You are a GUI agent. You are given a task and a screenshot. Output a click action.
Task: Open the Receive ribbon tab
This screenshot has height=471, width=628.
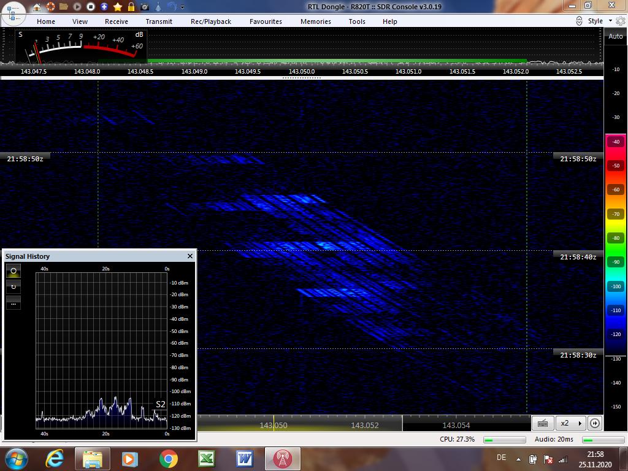(x=117, y=21)
